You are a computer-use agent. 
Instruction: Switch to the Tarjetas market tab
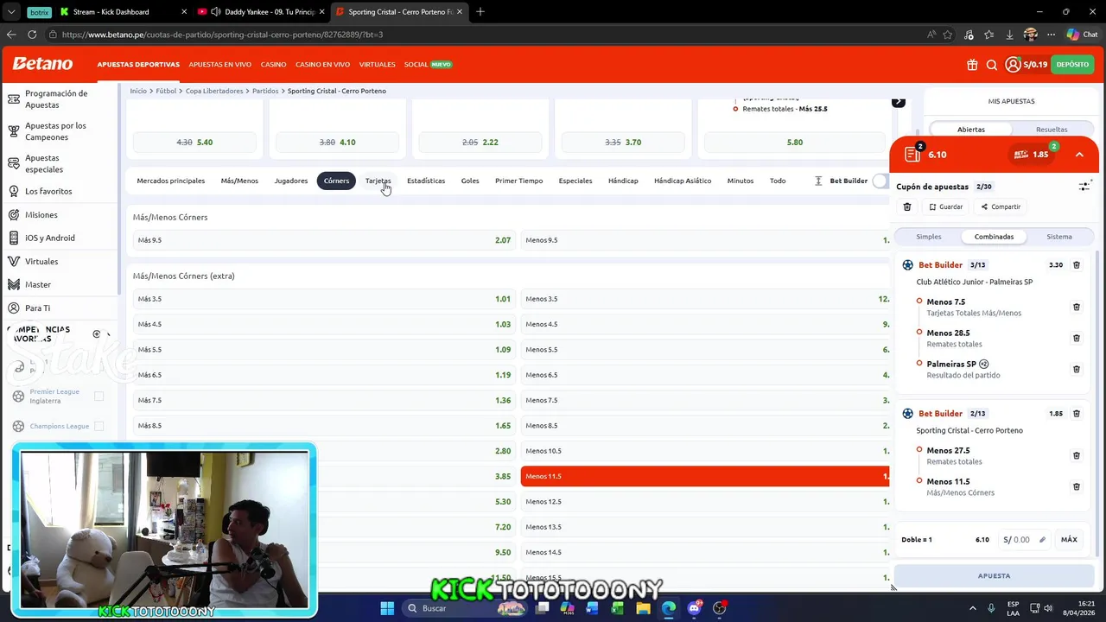[x=378, y=181]
